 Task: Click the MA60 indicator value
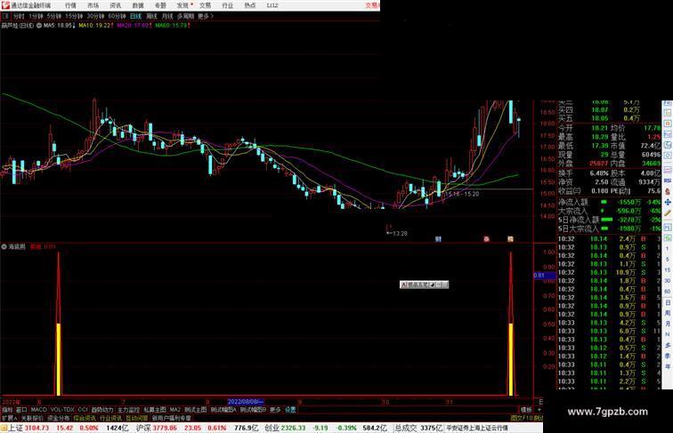(171, 25)
